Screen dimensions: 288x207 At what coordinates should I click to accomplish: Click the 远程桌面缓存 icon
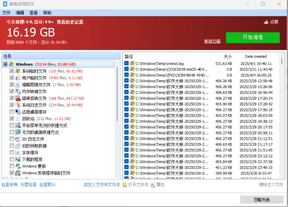(18, 112)
